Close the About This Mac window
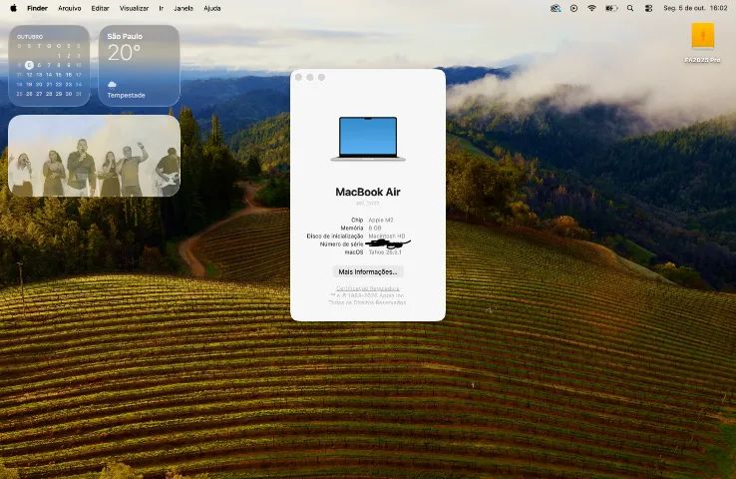The width and height of the screenshot is (736, 479). pos(298,77)
